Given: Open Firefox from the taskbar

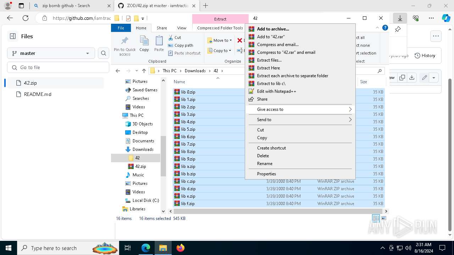Looking at the screenshot, I should (x=181, y=248).
